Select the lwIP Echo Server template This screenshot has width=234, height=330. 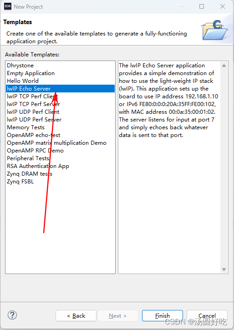coord(61,89)
